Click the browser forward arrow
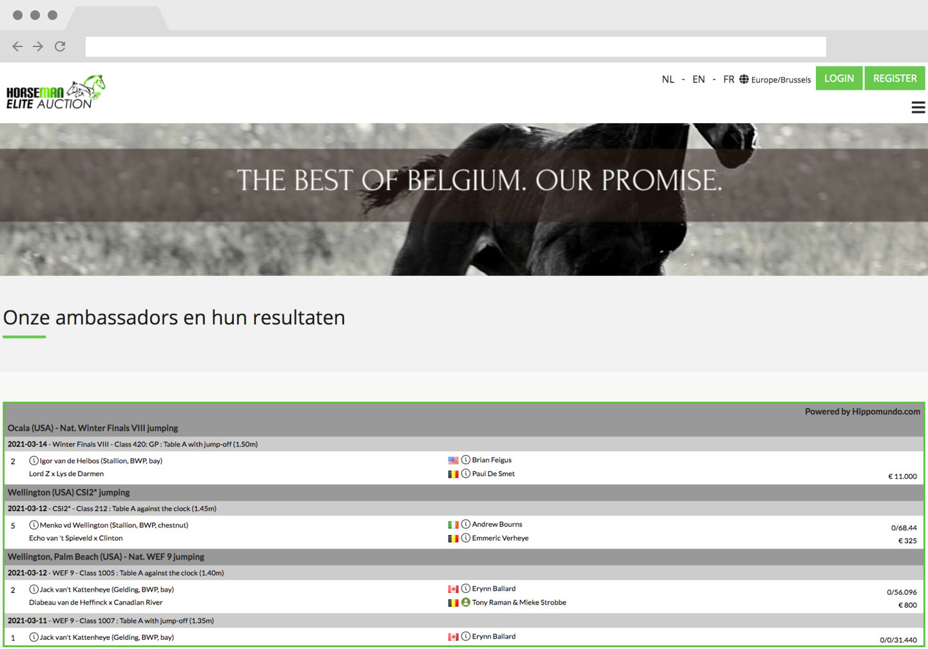This screenshot has width=928, height=649. click(38, 46)
